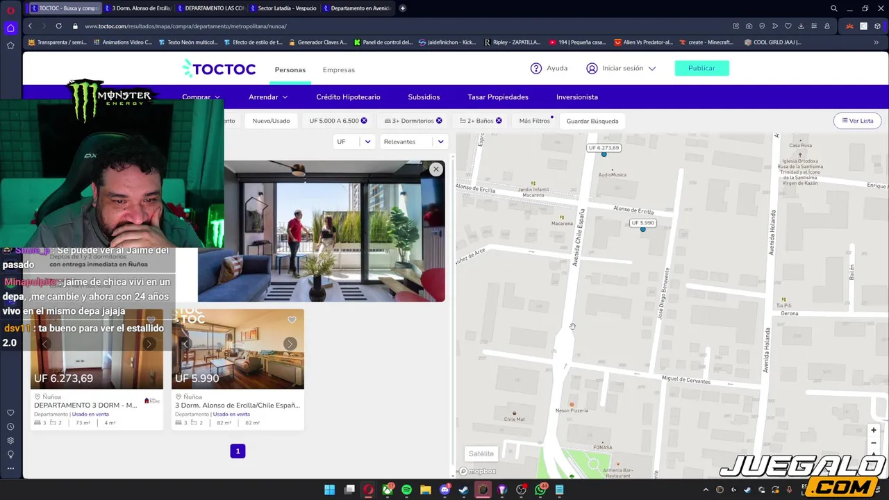Open Ripley - ZAPATILLA bookmark
This screenshot has width=889, height=500.
click(x=512, y=42)
